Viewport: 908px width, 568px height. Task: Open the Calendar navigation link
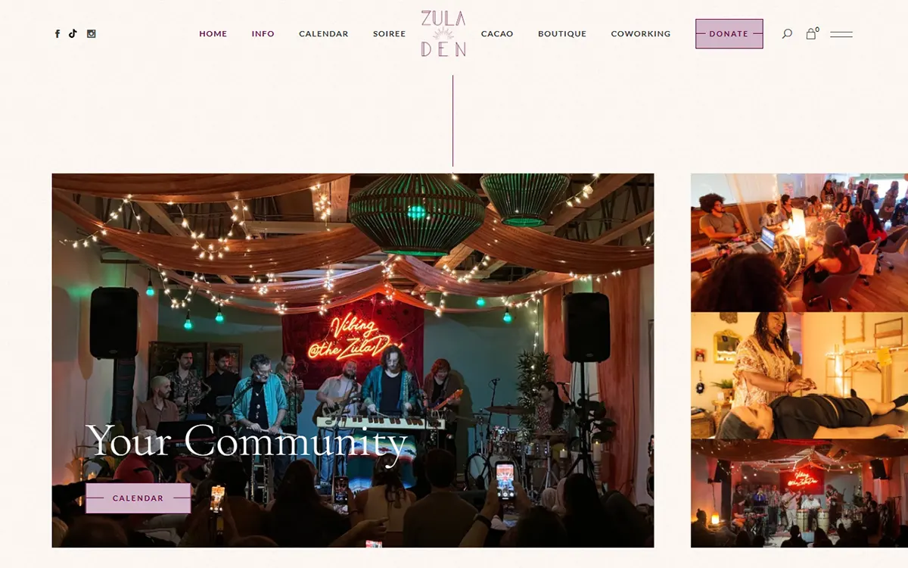[324, 34]
